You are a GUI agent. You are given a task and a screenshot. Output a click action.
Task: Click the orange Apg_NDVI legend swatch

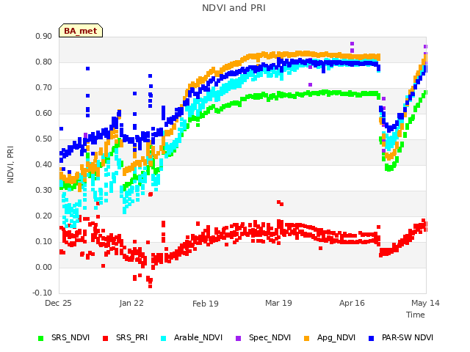tap(307, 338)
